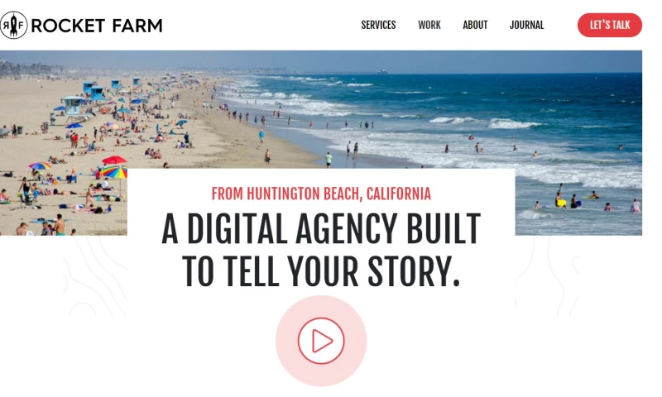
Task: Click the TO TELL YOUR STORY headline line
Action: [321, 271]
